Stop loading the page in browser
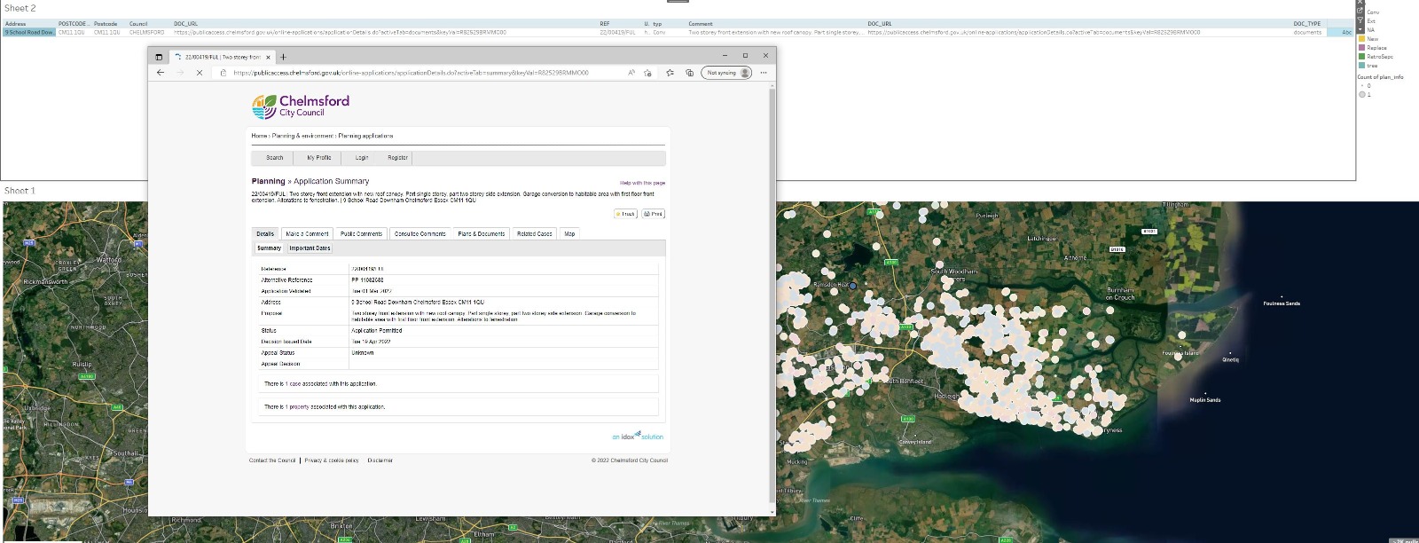1419x543 pixels. [200, 73]
